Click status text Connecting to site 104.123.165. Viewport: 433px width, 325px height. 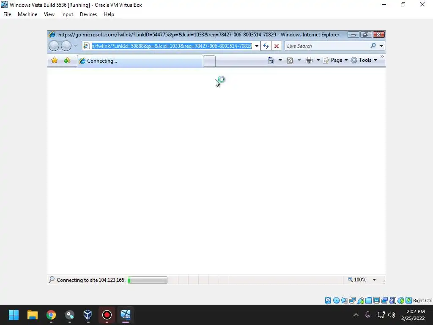tap(91, 280)
